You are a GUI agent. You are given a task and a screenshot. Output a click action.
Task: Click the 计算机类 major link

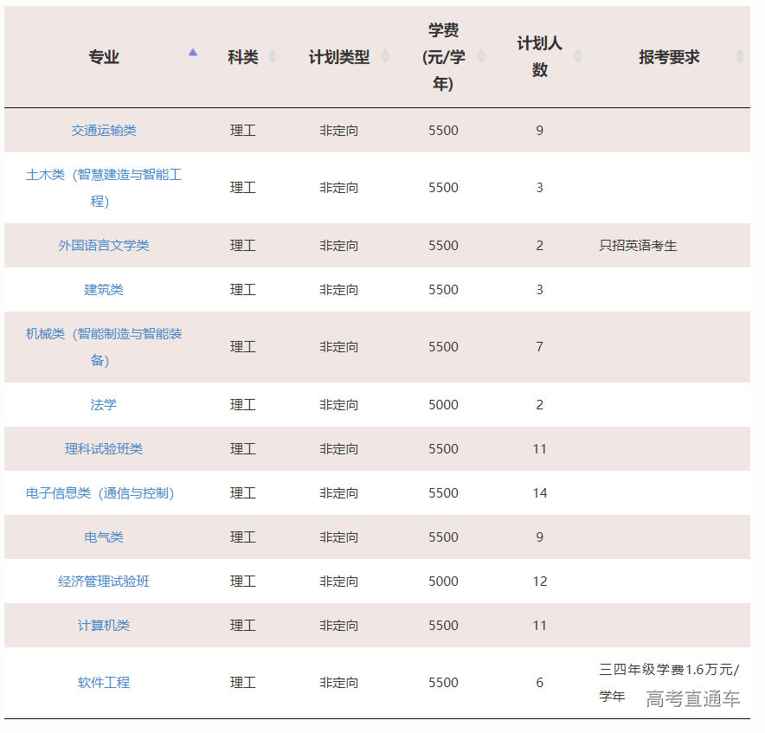click(x=104, y=626)
